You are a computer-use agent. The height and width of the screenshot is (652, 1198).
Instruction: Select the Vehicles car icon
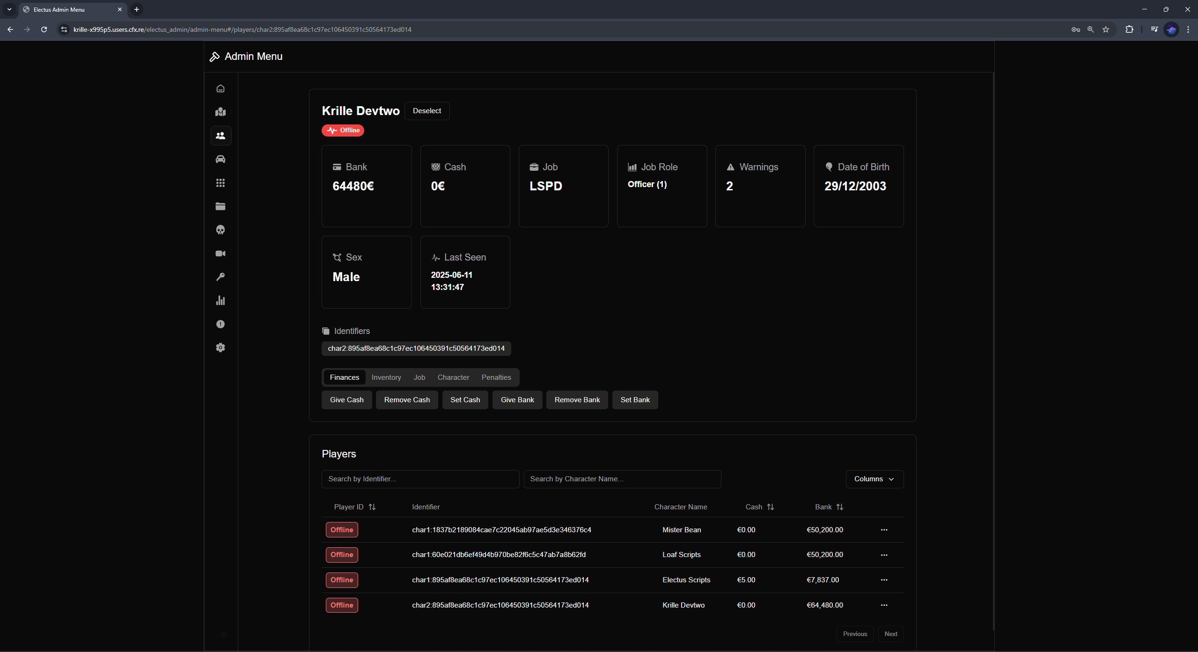tap(220, 159)
